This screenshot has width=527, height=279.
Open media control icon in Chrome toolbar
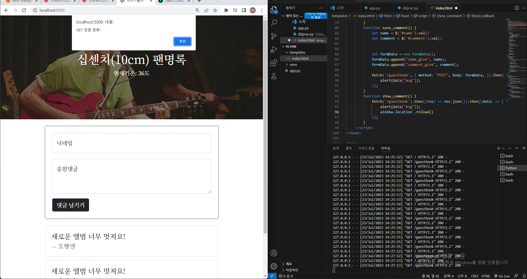pyautogui.click(x=235, y=10)
